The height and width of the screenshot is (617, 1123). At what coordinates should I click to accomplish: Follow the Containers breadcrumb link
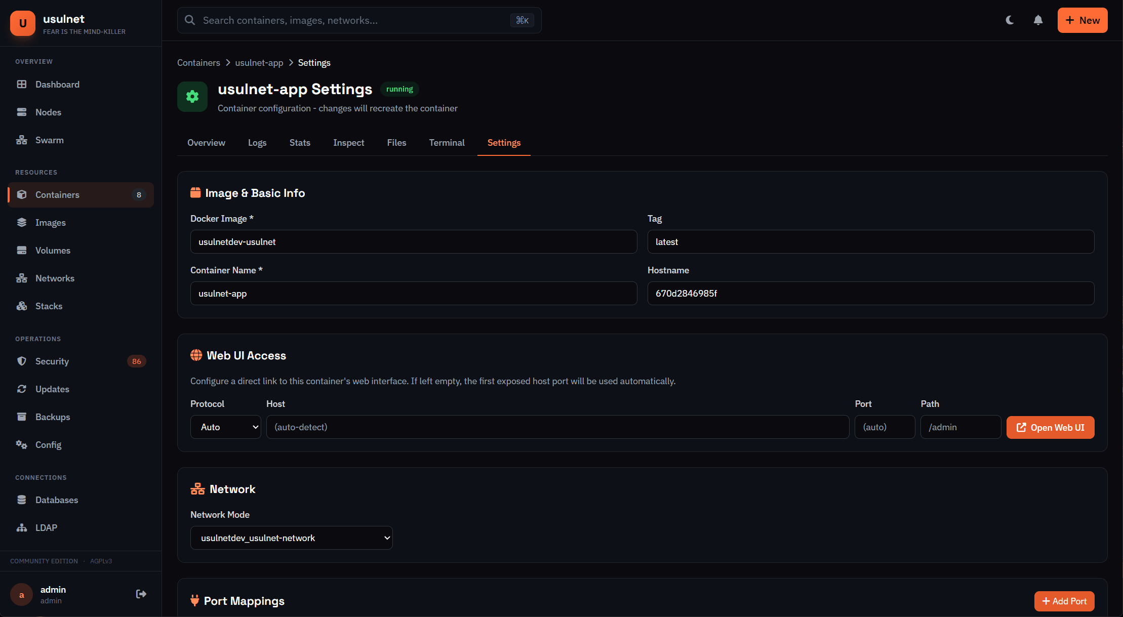point(198,62)
